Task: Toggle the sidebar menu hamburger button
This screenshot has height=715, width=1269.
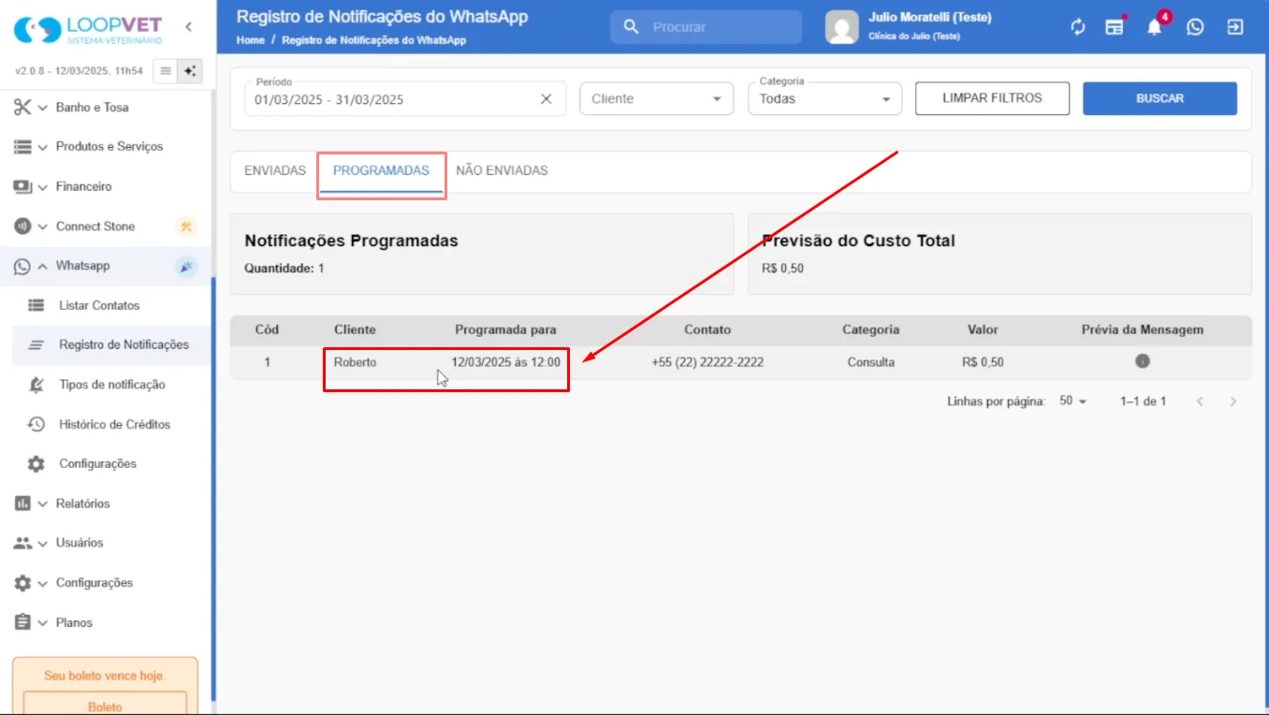Action: 166,71
